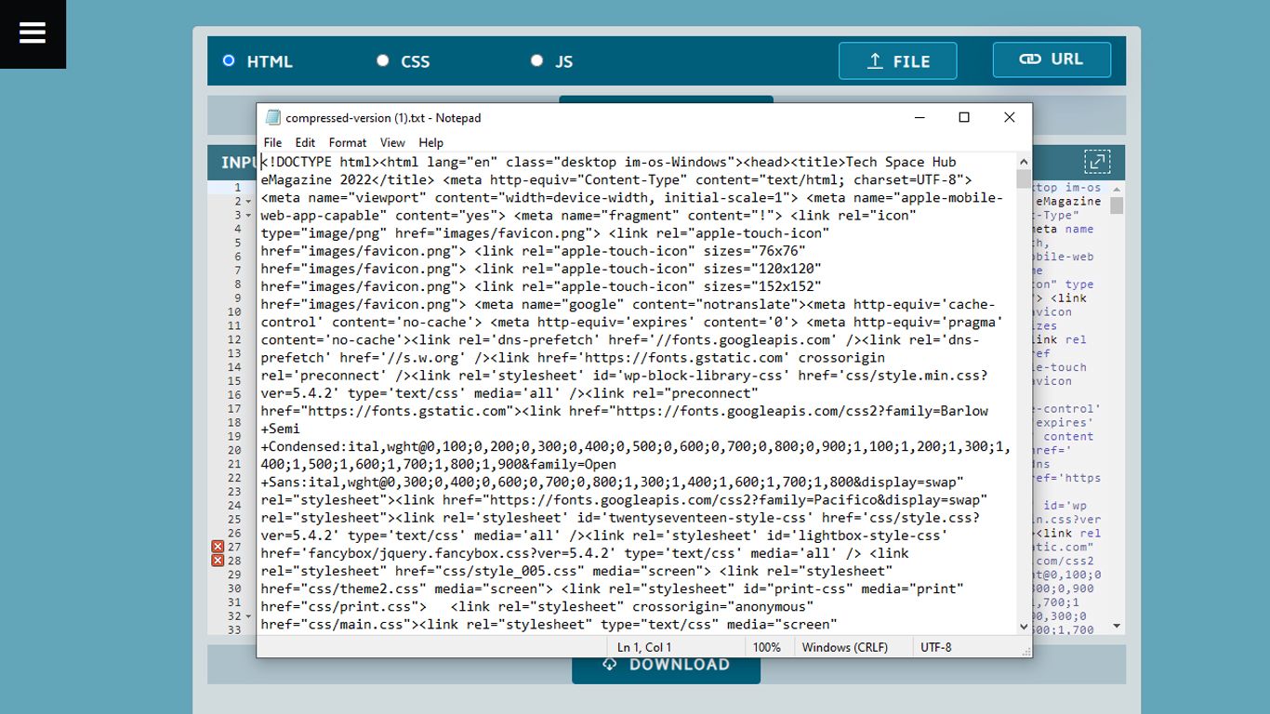Minimize the Notepad window
The height and width of the screenshot is (714, 1270).
click(919, 117)
